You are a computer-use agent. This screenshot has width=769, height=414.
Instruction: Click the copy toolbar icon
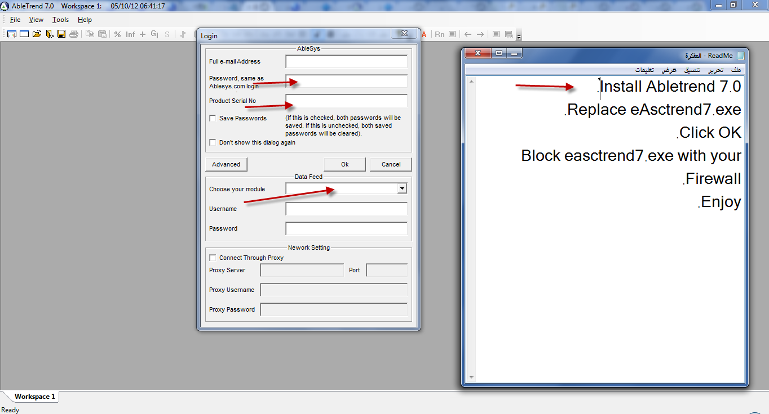tap(90, 34)
